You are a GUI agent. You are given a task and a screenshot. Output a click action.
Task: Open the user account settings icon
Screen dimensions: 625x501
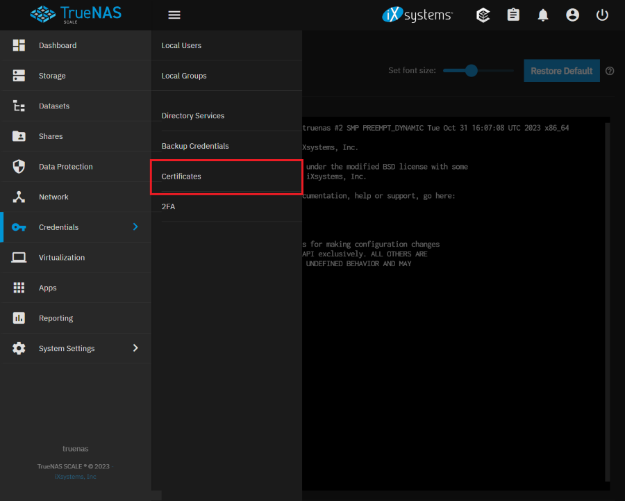(x=572, y=15)
